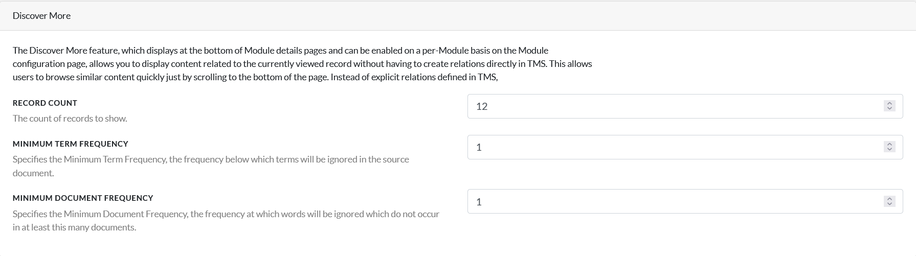
Task: Click the Minimum Term Frequency label
Action: [x=71, y=144]
